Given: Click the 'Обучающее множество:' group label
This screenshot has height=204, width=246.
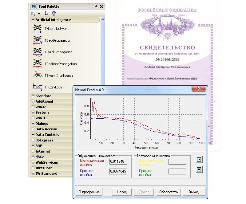Looking at the screenshot, I should [x=96, y=156].
